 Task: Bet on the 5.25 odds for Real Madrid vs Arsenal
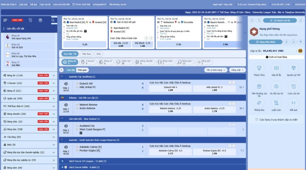click(x=85, y=44)
